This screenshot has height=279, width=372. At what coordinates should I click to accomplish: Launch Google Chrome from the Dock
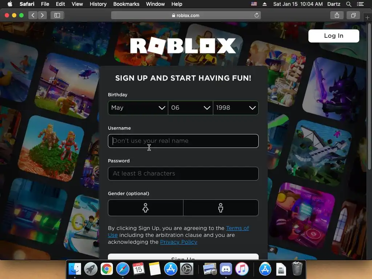(107, 269)
